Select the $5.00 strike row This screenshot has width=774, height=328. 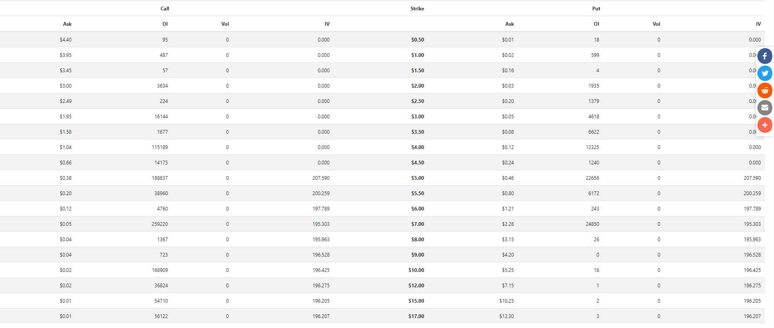coord(382,178)
